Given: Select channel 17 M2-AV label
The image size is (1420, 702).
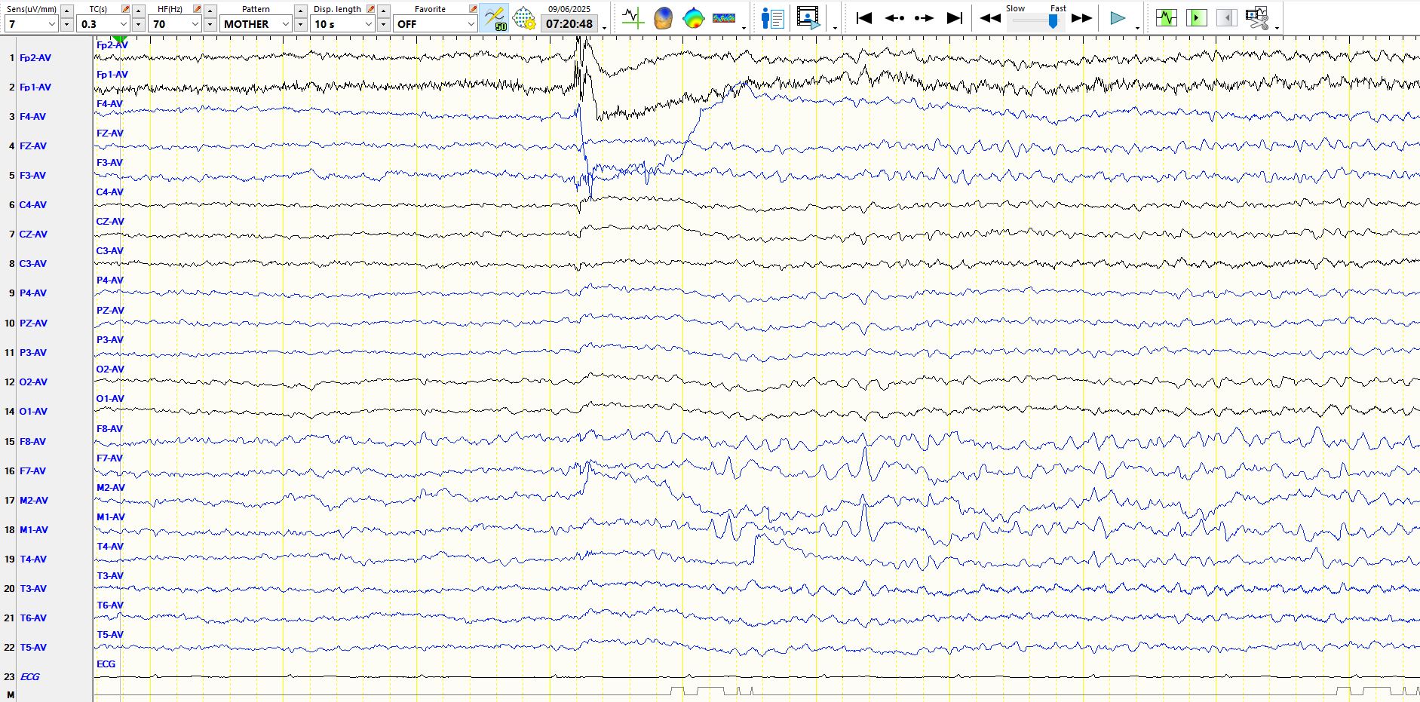Looking at the screenshot, I should pos(34,501).
